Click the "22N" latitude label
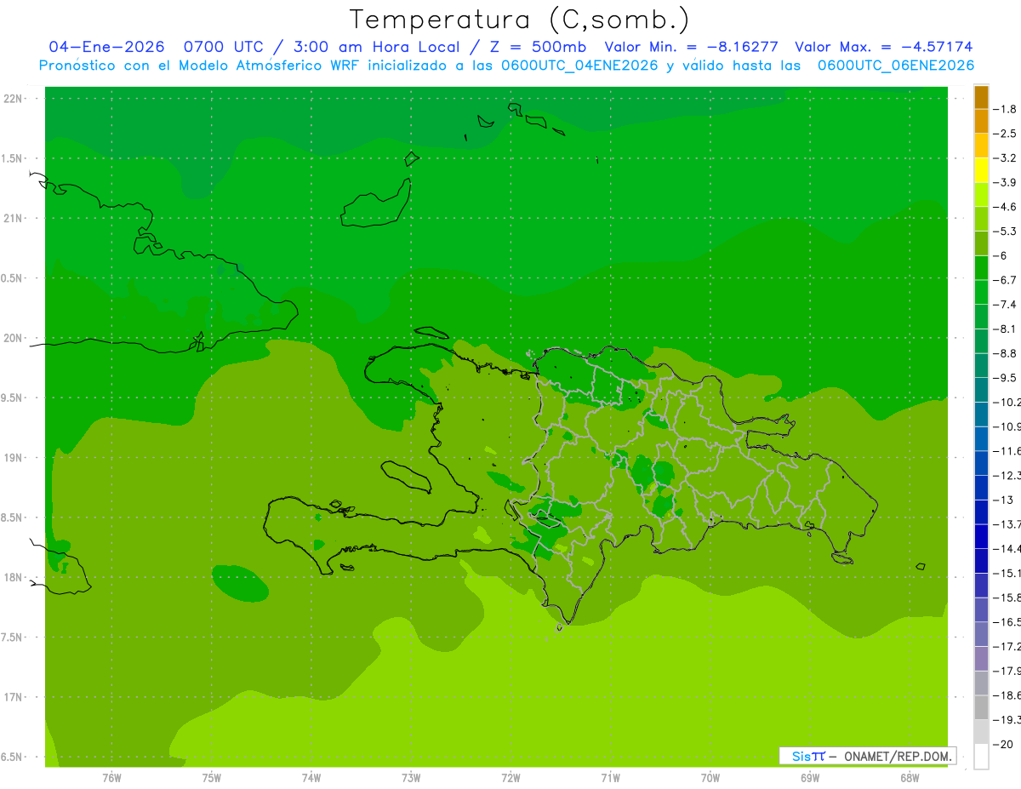Image resolution: width=1021 pixels, height=789 pixels. coord(14,99)
